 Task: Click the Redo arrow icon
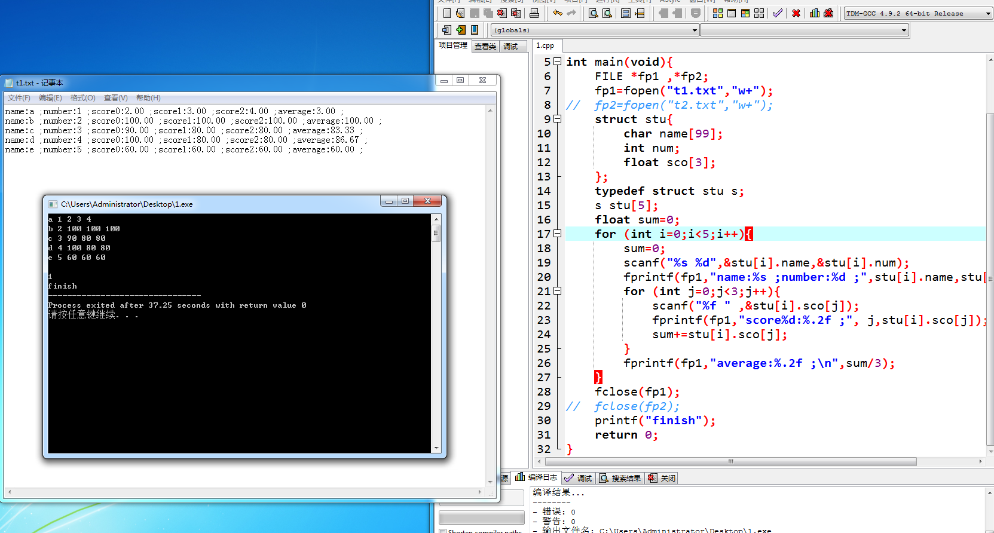click(571, 13)
